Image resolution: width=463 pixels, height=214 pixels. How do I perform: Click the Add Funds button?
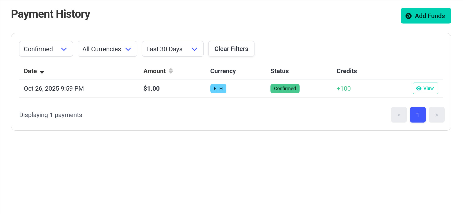pos(426,16)
